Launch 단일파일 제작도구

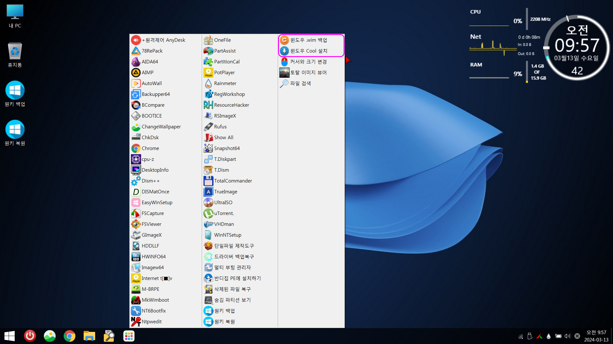[240, 246]
